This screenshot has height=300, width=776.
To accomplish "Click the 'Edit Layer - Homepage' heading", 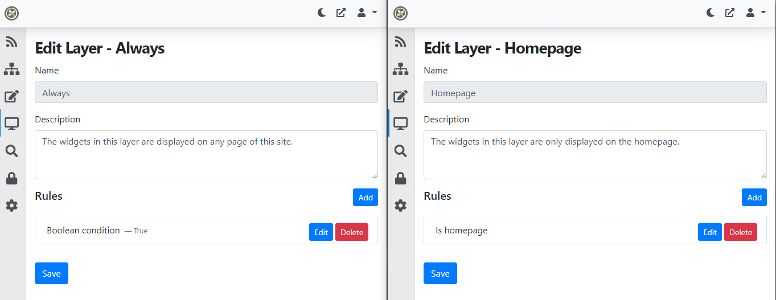I will [503, 48].
